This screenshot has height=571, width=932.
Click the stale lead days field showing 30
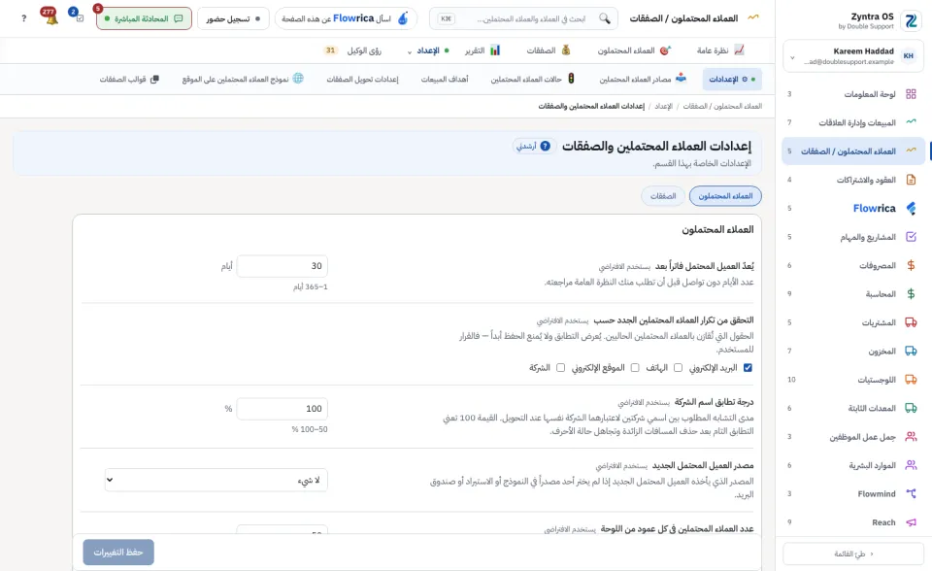pos(283,266)
